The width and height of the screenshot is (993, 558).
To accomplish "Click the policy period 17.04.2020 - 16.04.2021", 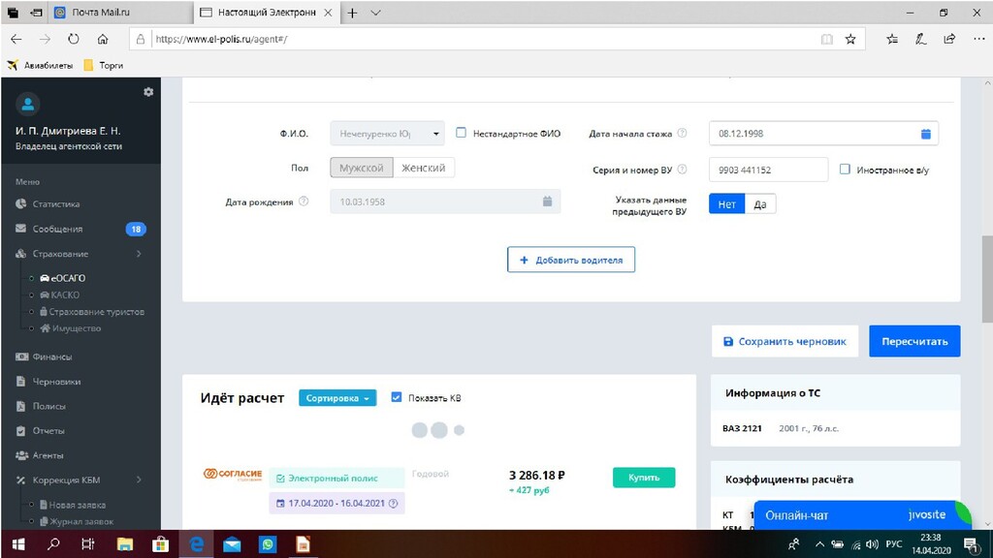I will tap(336, 504).
